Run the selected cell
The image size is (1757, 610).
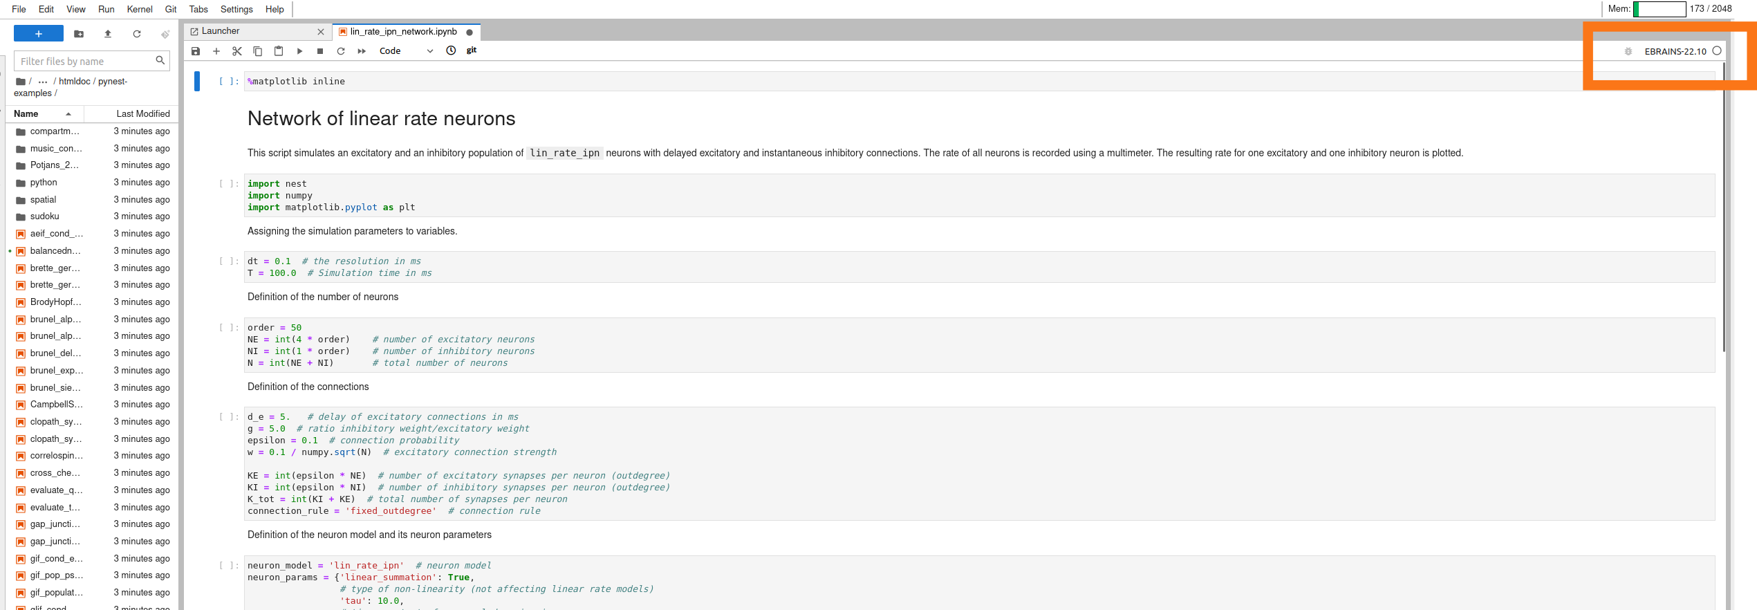click(x=299, y=51)
